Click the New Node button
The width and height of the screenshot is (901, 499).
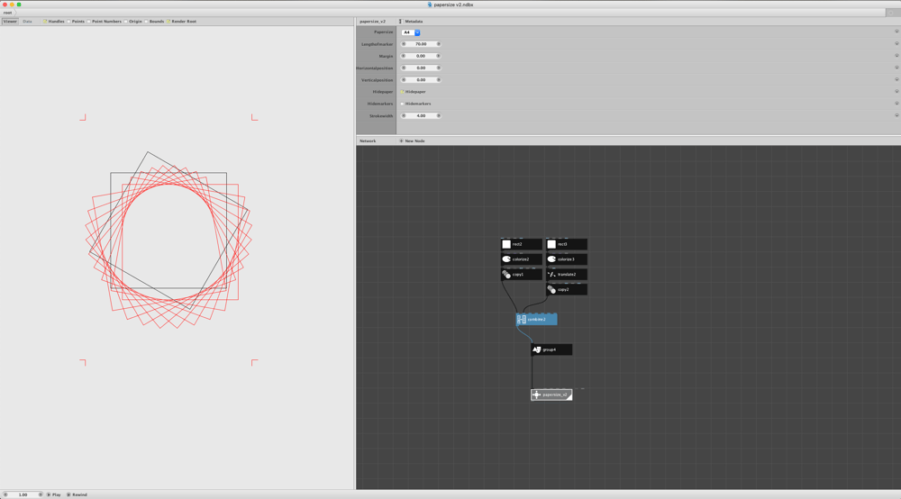412,141
